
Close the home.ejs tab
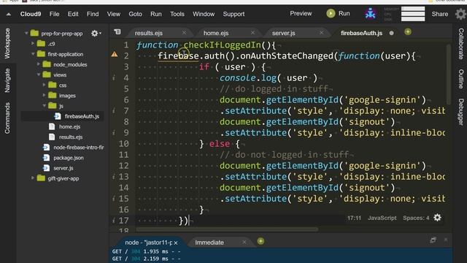pos(252,33)
